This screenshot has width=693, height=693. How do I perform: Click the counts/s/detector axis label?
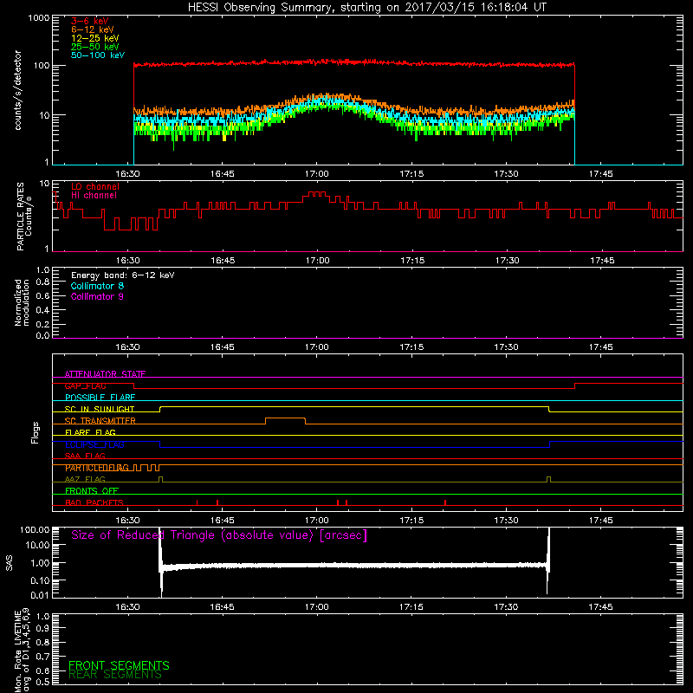18,90
